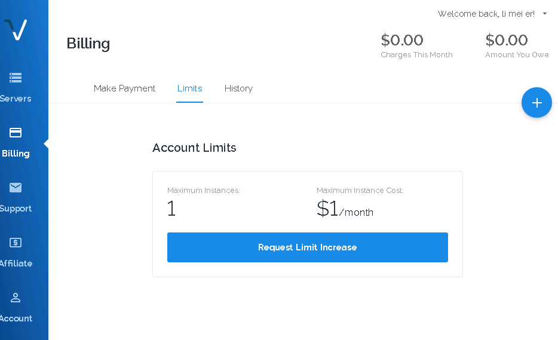This screenshot has height=340, width=558.
Task: Open the "Welcome back, li mei er!" menu
Action: [486, 14]
